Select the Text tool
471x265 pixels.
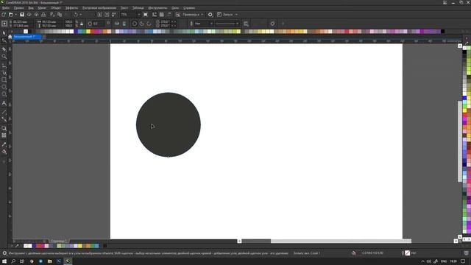[4, 103]
